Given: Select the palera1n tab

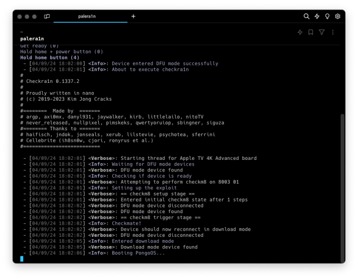Looking at the screenshot, I should pos(90,16).
